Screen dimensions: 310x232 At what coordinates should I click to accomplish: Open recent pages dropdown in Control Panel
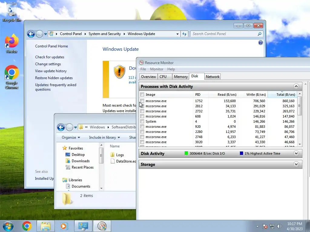pyautogui.click(x=45, y=34)
